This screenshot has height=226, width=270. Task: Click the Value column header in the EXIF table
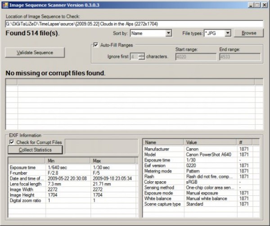coord(210,142)
